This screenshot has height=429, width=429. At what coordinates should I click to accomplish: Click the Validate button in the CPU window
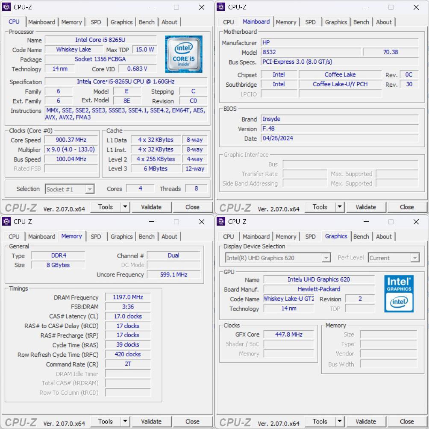152,207
